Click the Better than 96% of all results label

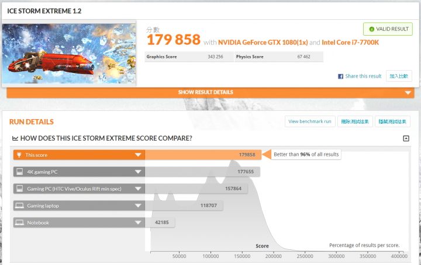pos(306,154)
